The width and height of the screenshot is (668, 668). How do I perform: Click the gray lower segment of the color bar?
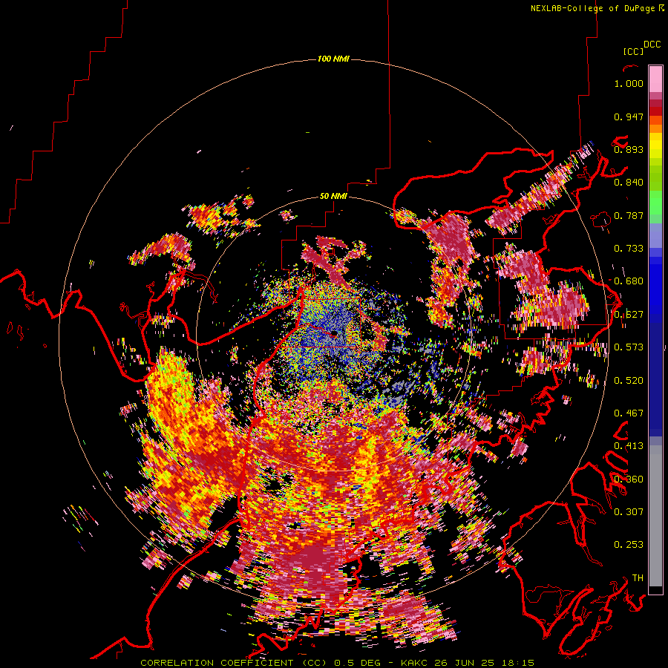click(655, 516)
